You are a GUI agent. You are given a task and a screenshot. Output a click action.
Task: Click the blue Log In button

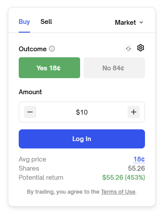tap(82, 139)
